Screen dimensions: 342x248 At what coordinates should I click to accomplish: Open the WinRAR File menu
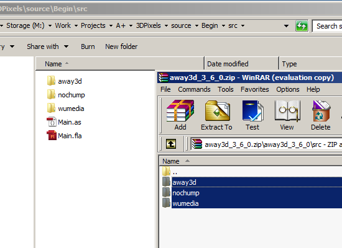pyautogui.click(x=165, y=89)
